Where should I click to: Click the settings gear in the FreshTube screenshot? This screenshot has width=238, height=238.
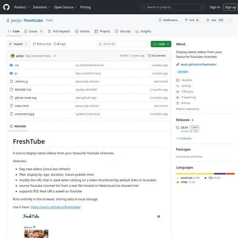click(x=159, y=217)
